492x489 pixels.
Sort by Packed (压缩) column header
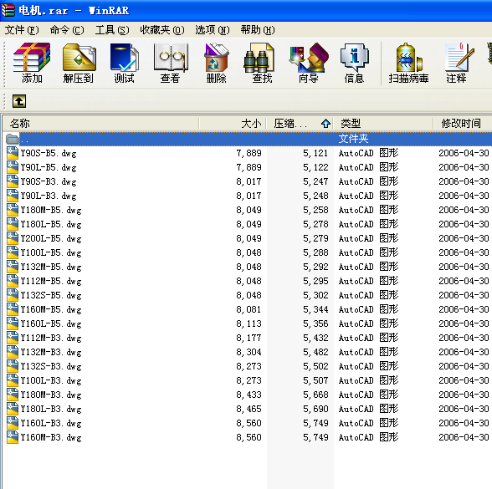point(300,123)
